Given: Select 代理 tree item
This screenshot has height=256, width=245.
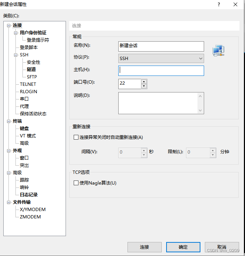Looking at the screenshot, I should point(24,106).
